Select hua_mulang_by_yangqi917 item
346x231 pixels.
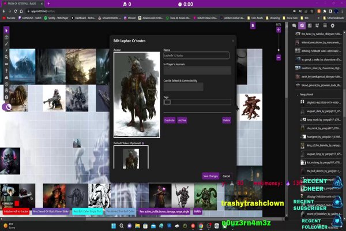tap(321, 162)
